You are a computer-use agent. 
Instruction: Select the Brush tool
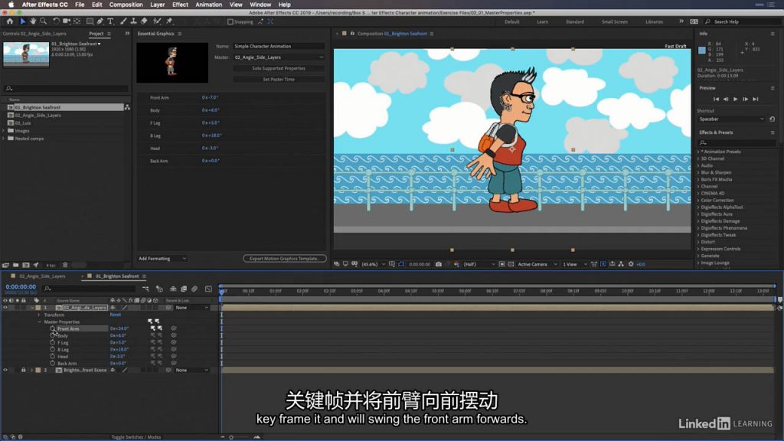point(123,21)
